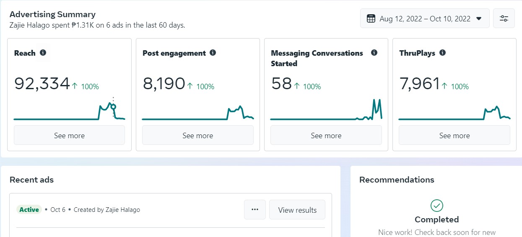The width and height of the screenshot is (522, 237).
Task: Open the three-dot menu on recent ad
Action: [255, 210]
